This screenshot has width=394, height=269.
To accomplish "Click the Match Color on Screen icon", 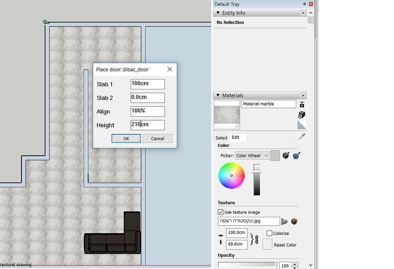I will (296, 155).
